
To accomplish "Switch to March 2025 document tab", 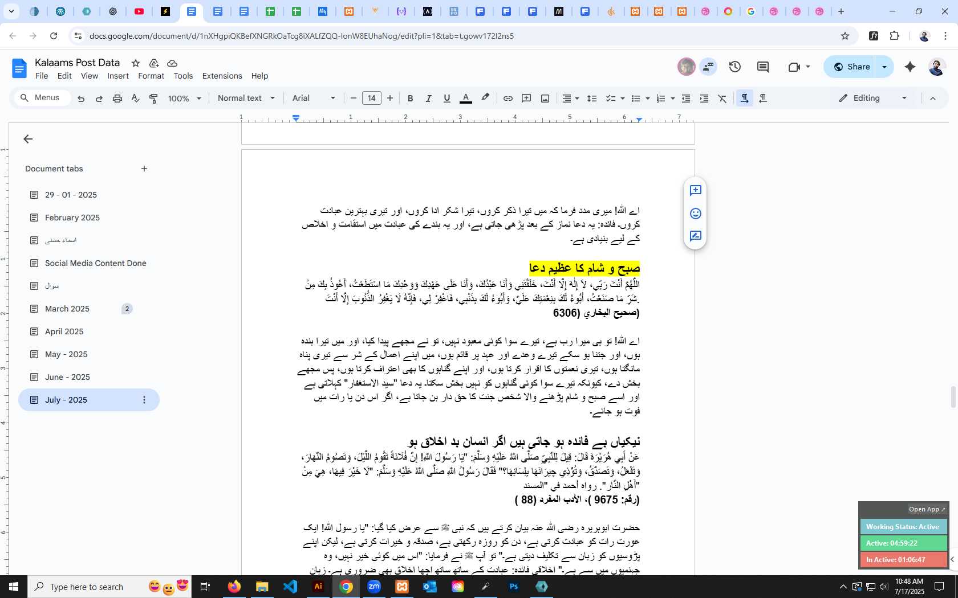I will [88, 309].
